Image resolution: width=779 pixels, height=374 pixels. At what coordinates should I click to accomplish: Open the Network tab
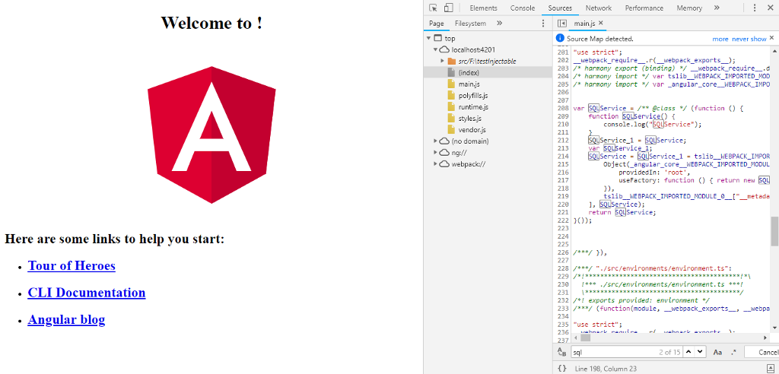(599, 8)
